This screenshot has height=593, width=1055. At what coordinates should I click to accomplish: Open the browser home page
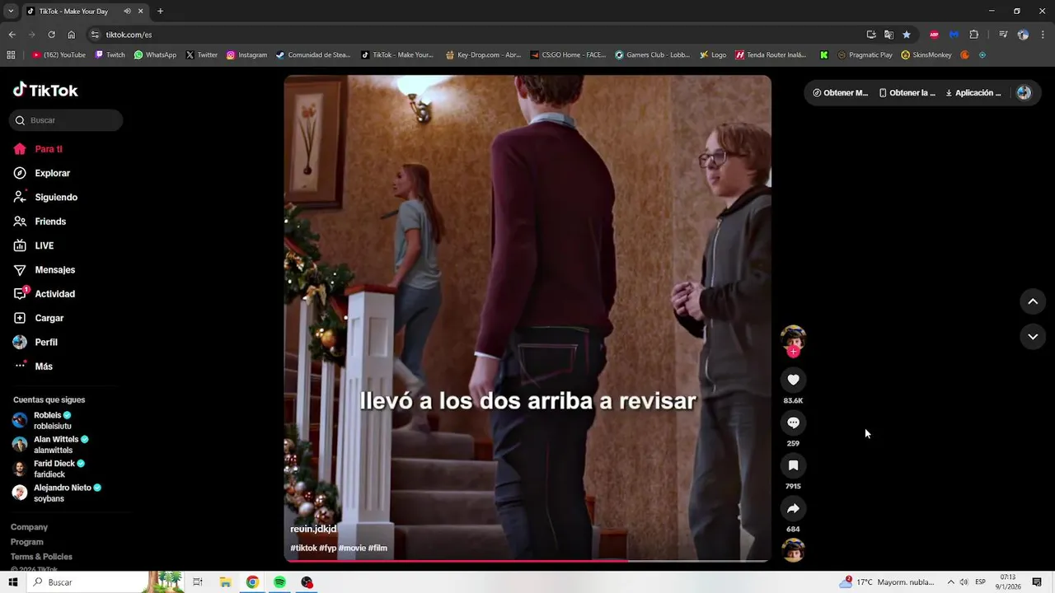(x=71, y=35)
